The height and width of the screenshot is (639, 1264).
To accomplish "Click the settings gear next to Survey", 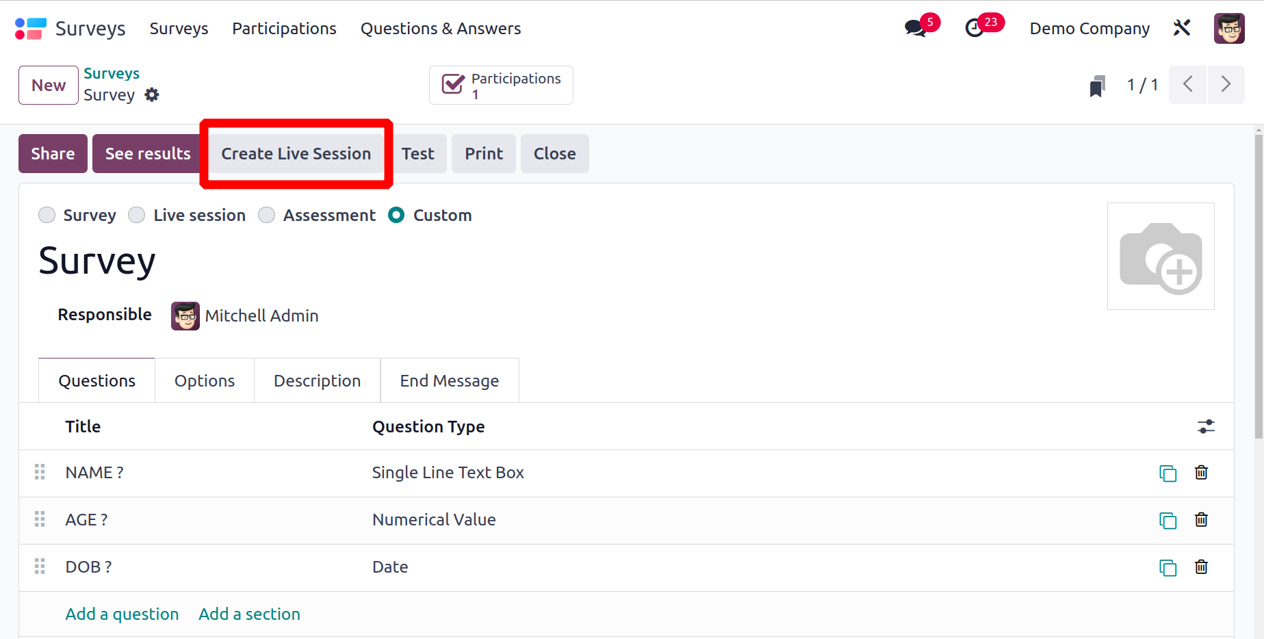I will point(152,95).
